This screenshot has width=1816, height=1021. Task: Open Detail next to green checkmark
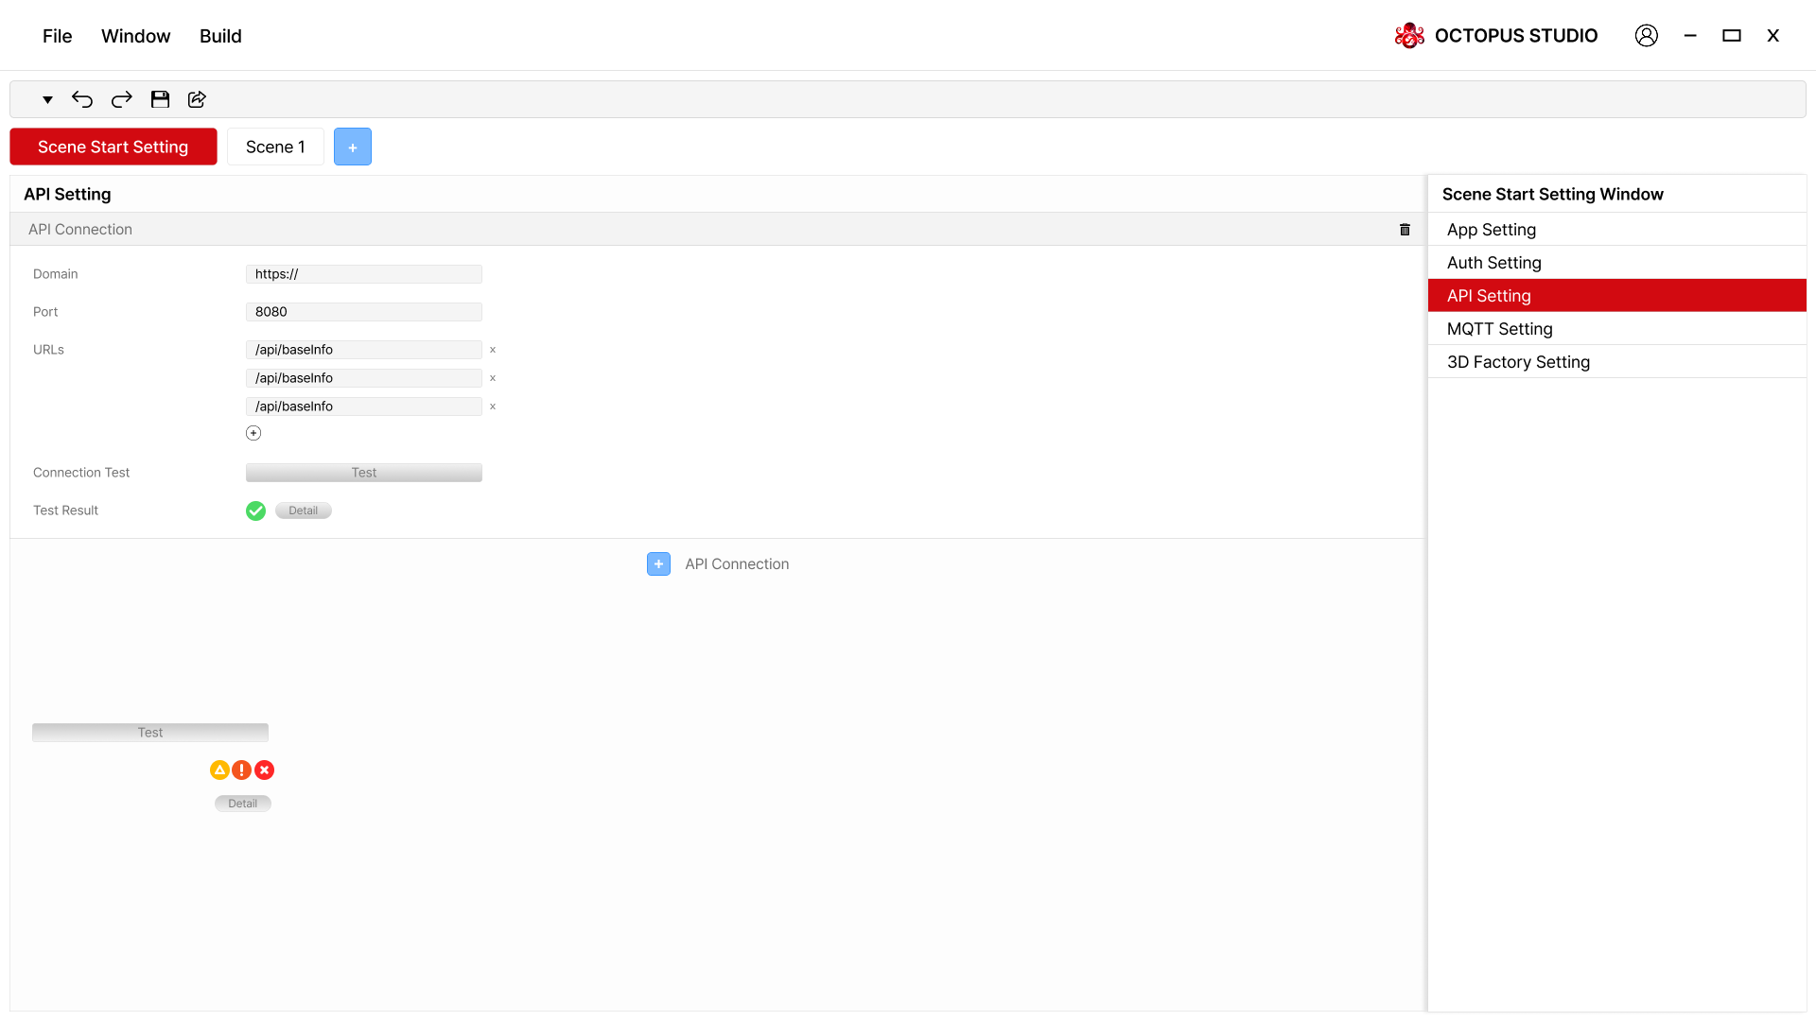(x=303, y=510)
